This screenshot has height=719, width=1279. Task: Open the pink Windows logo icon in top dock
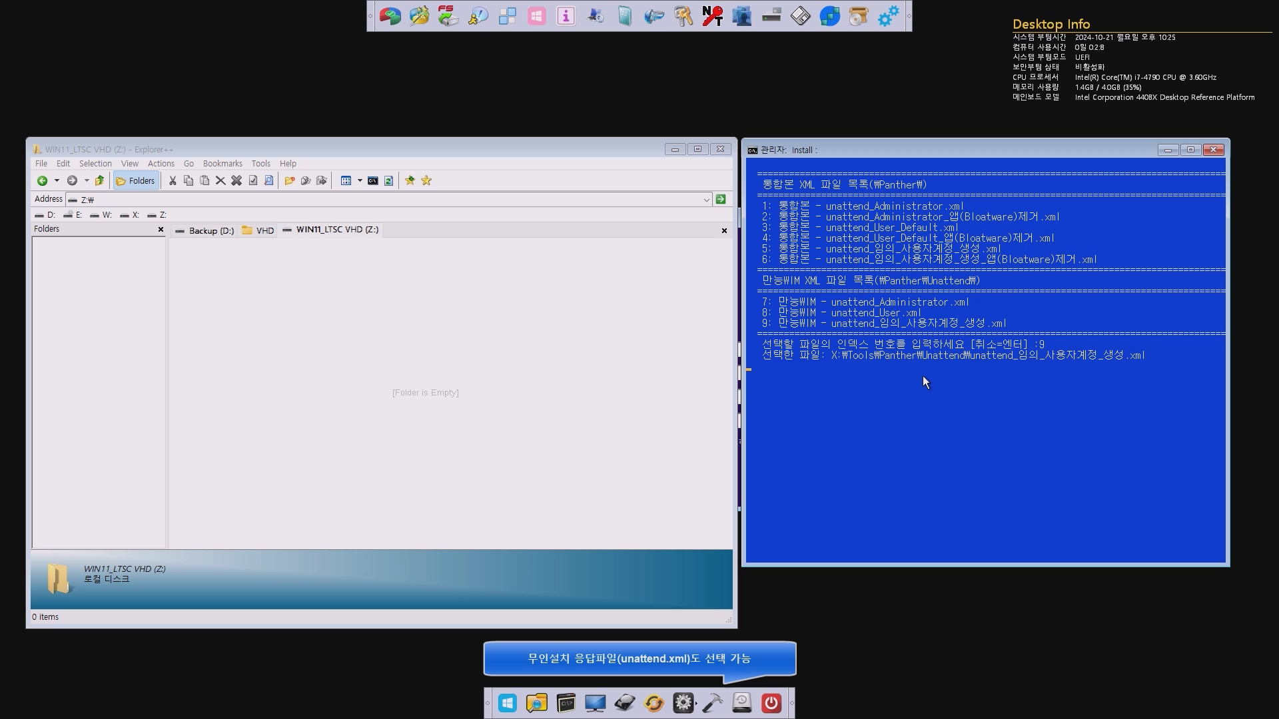coord(537,16)
